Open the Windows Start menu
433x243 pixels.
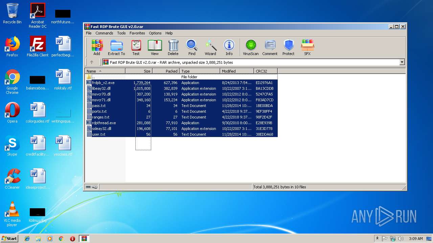(9, 239)
